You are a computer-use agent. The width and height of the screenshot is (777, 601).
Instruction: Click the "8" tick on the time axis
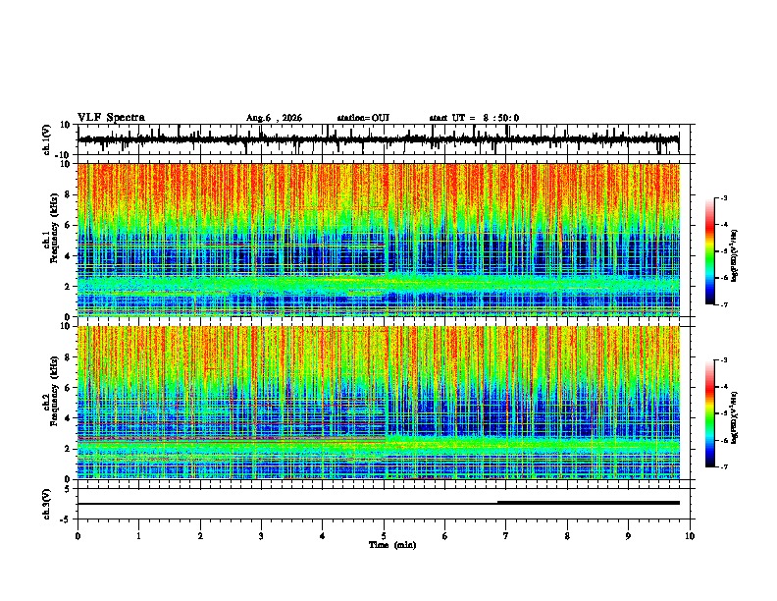567,536
